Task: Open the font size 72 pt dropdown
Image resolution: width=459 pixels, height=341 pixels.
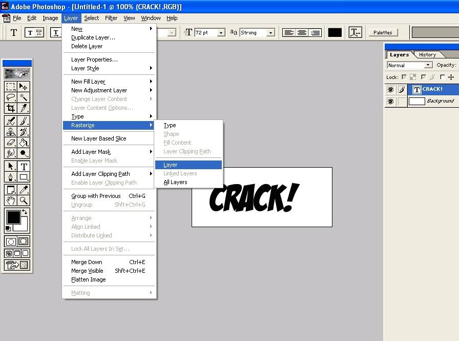Action: tap(221, 32)
